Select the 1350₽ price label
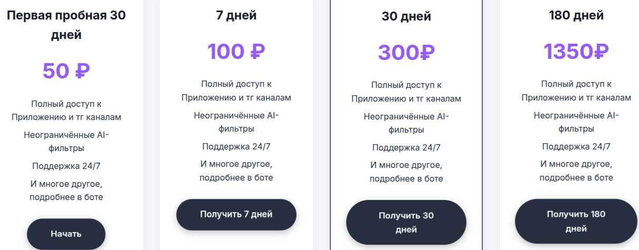This screenshot has height=250, width=639. pyautogui.click(x=576, y=52)
